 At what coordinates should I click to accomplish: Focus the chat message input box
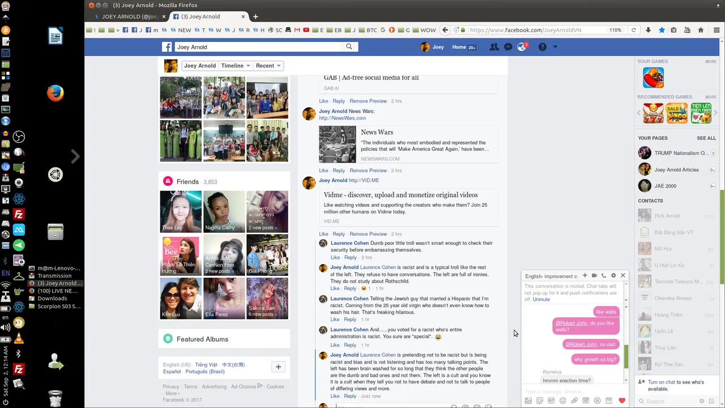tap(574, 391)
